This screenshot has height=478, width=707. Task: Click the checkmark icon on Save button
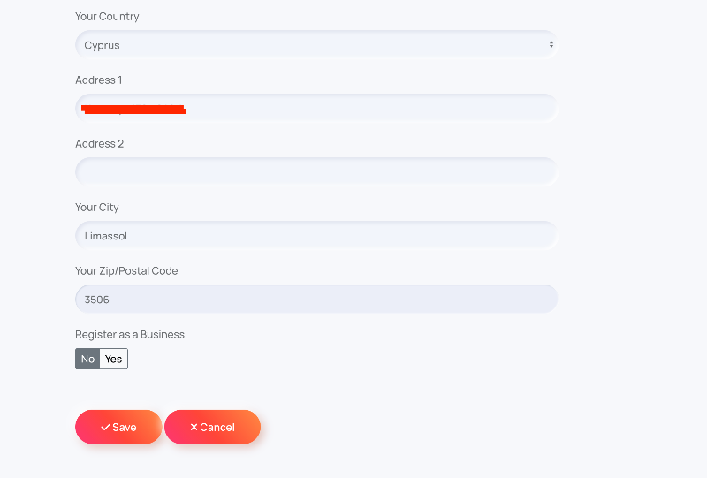[105, 427]
